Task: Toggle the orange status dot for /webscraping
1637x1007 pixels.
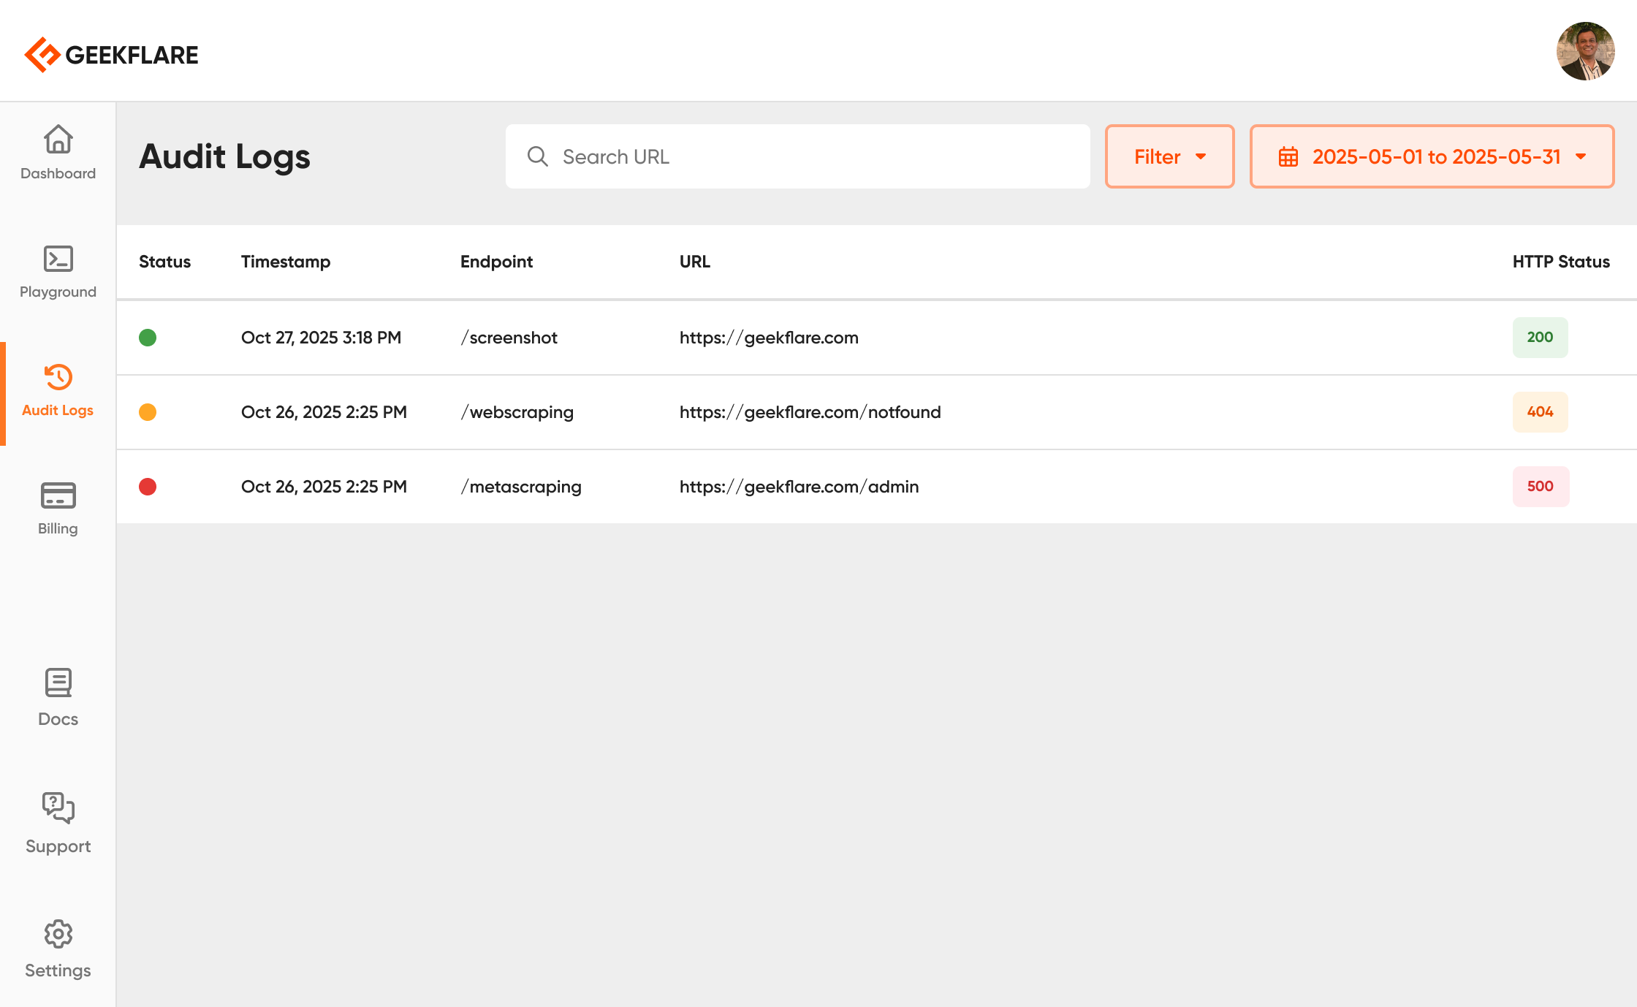Action: click(x=148, y=411)
